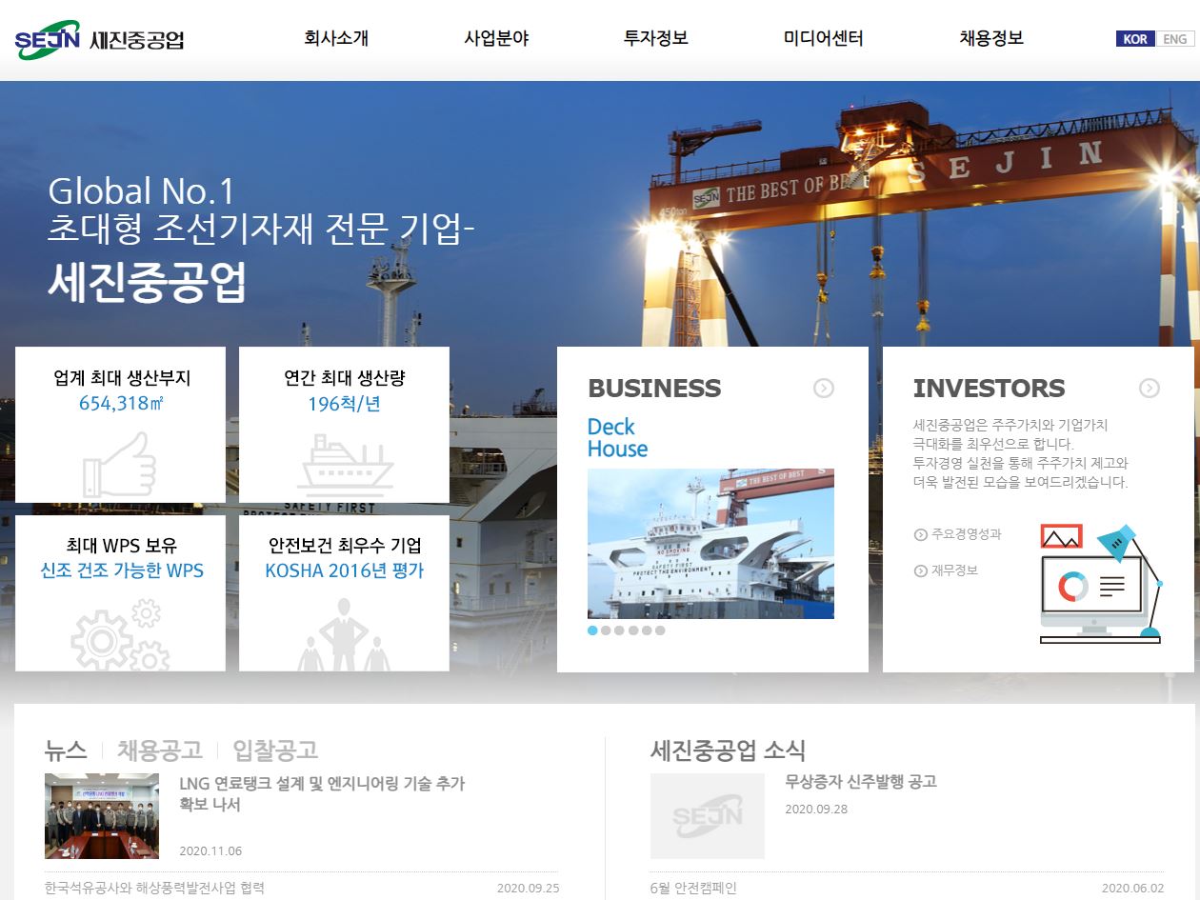Click the 신조 건조 가능한 WPS text
The height and width of the screenshot is (900, 1200).
[x=122, y=571]
